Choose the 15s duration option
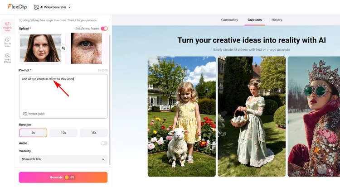The width and height of the screenshot is (340, 187). point(93,133)
